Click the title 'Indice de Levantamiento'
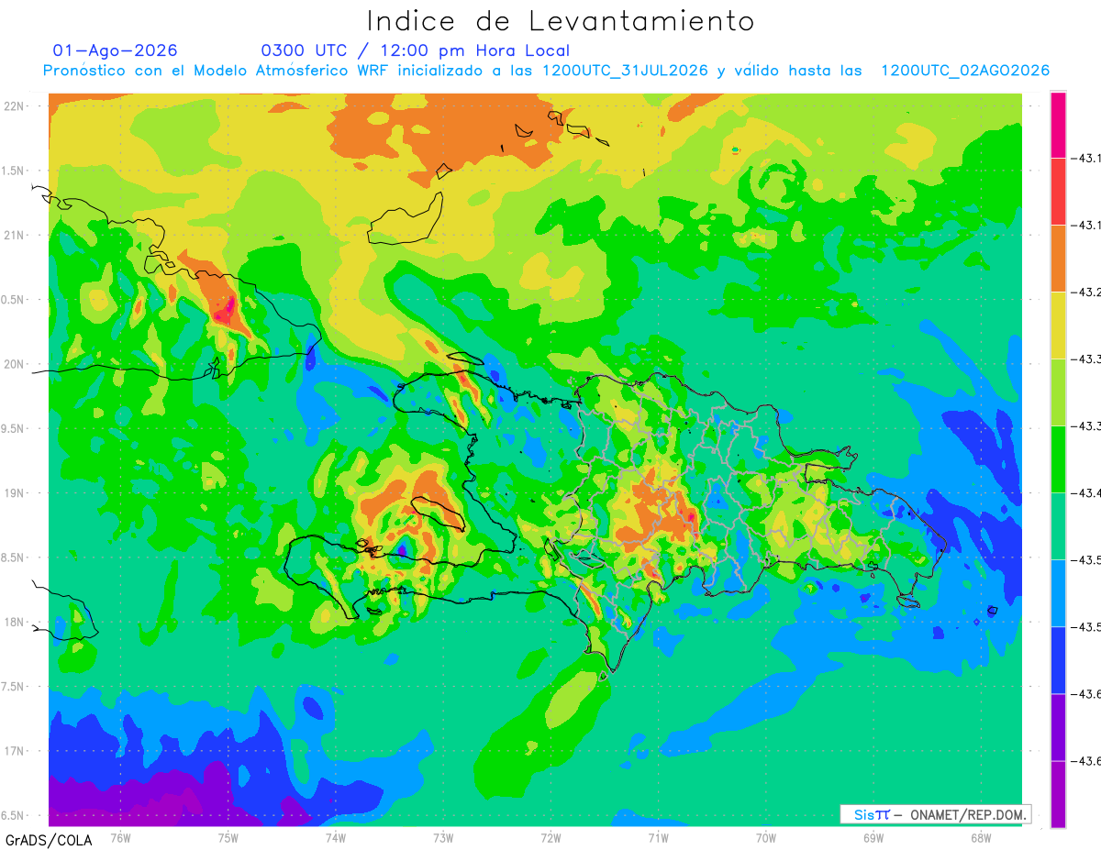Image resolution: width=1101 pixels, height=850 pixels. click(x=560, y=20)
